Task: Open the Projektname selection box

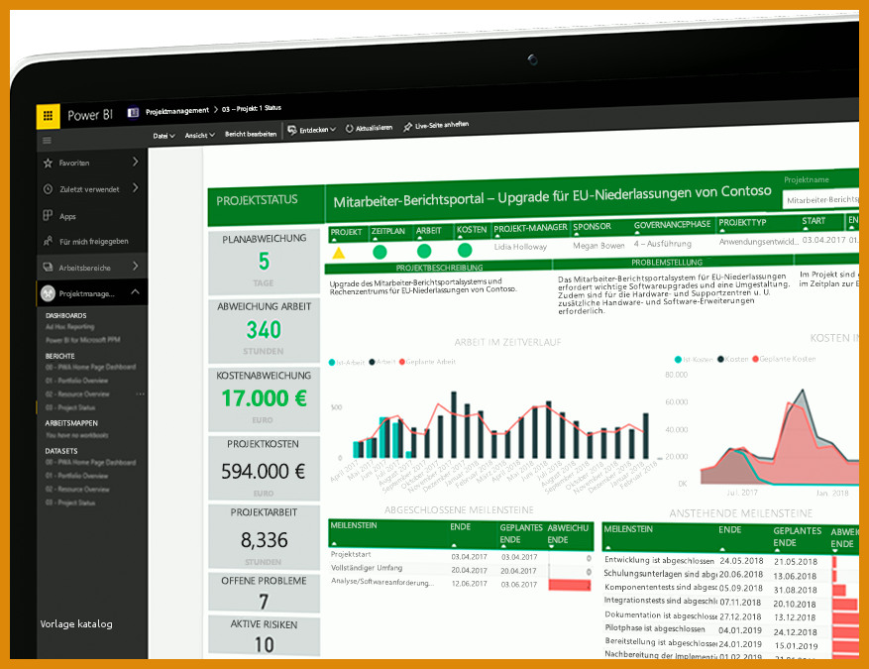Action: click(x=821, y=199)
